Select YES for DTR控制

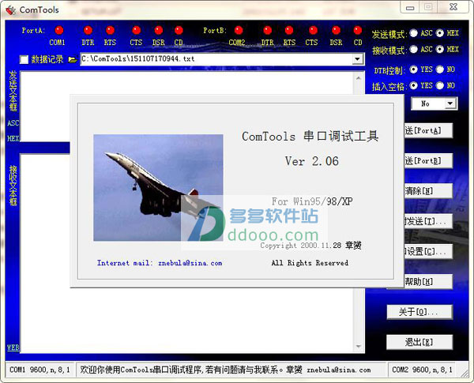point(413,69)
